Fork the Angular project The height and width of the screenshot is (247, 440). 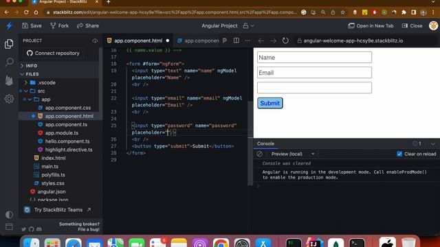point(59,26)
